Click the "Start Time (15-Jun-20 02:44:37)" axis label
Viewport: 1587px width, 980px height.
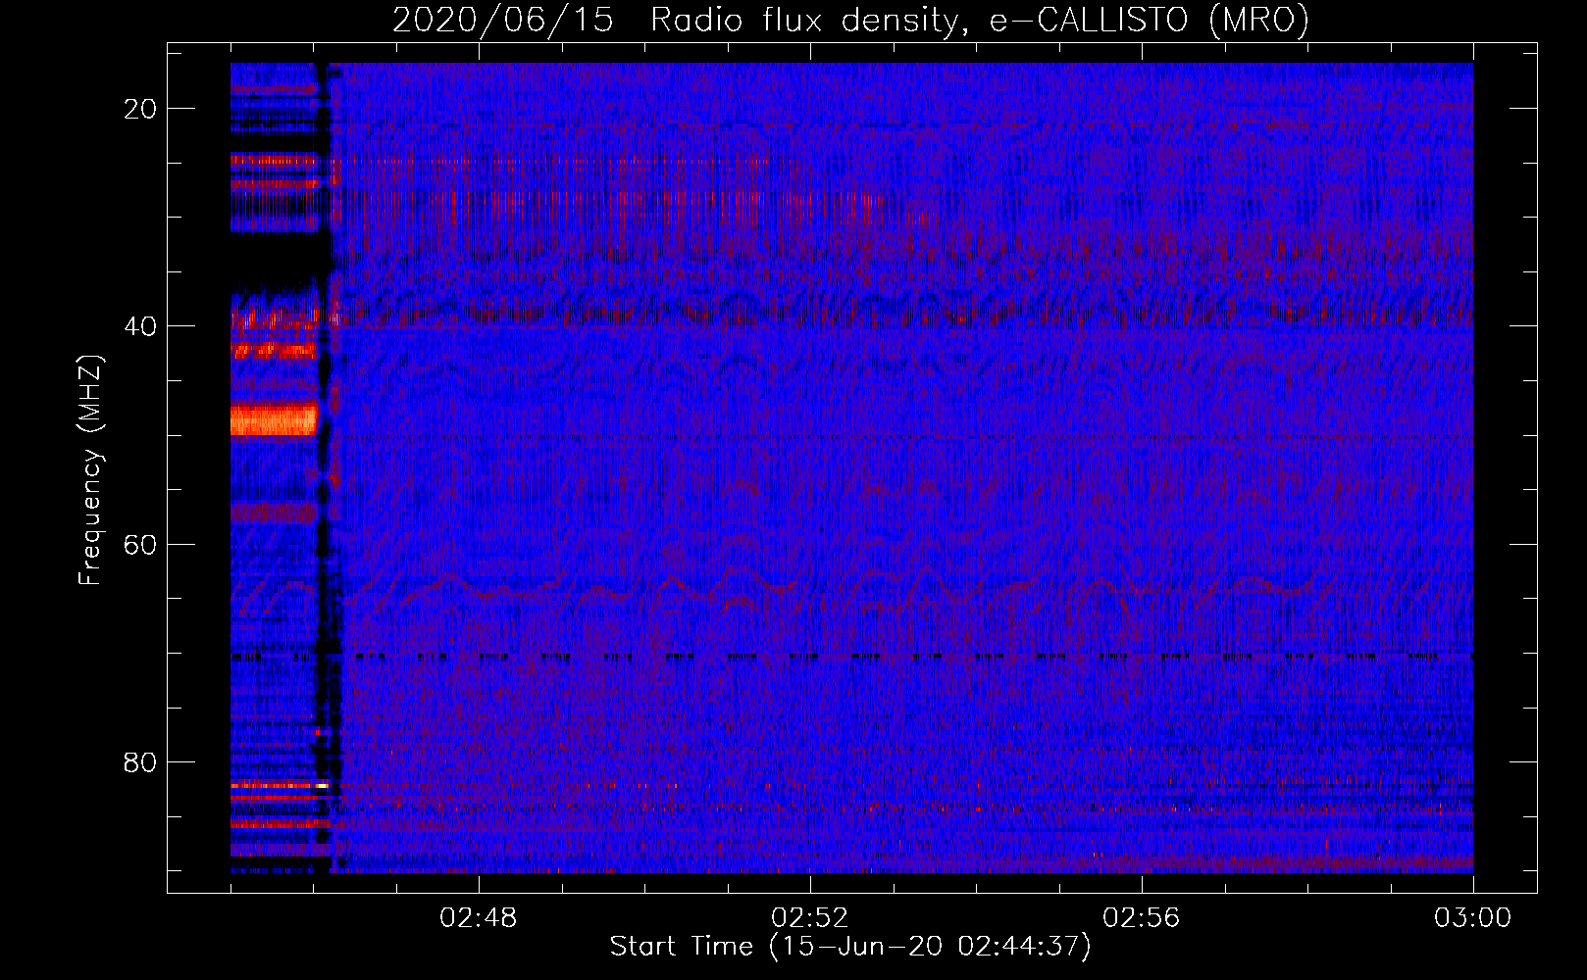click(850, 947)
